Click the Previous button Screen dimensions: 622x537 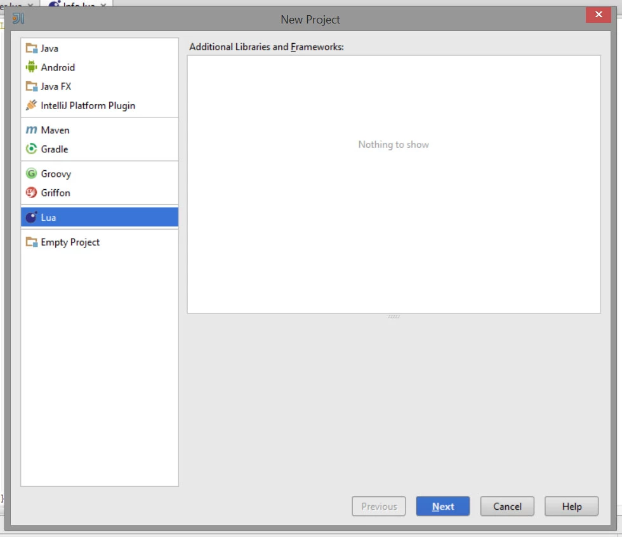coord(379,506)
